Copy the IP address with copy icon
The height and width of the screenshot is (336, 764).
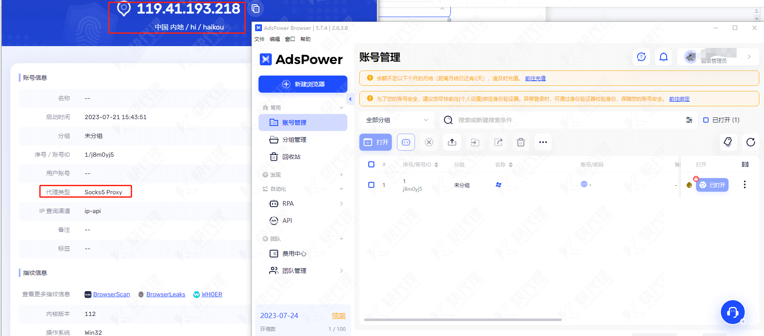[x=256, y=9]
